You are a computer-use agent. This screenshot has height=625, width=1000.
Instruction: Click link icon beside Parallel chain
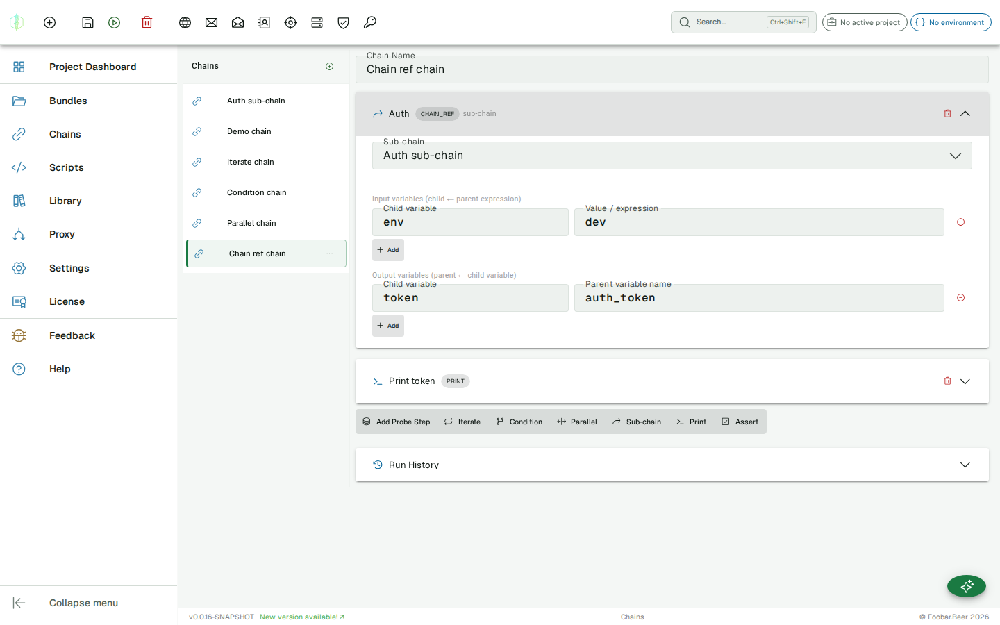(197, 223)
